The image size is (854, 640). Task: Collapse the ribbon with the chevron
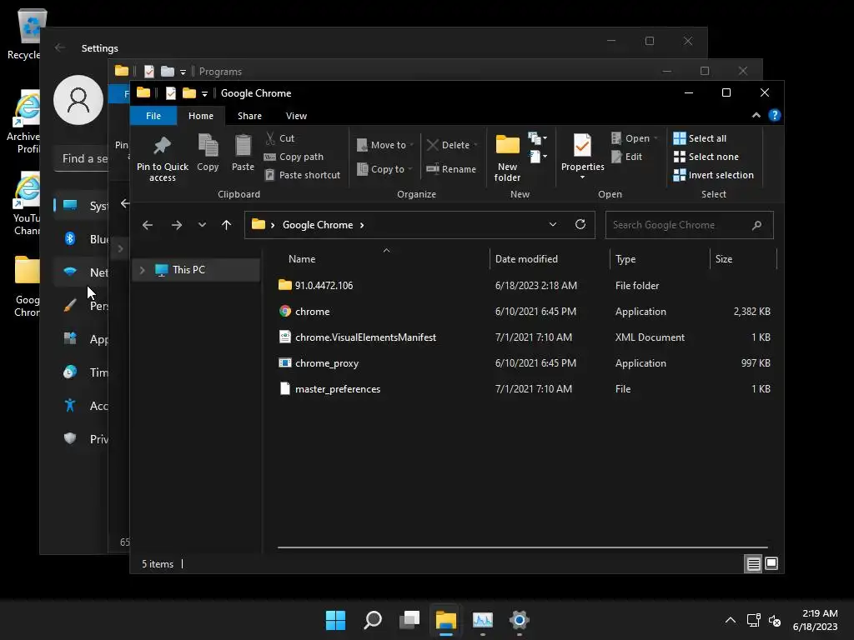pyautogui.click(x=756, y=115)
